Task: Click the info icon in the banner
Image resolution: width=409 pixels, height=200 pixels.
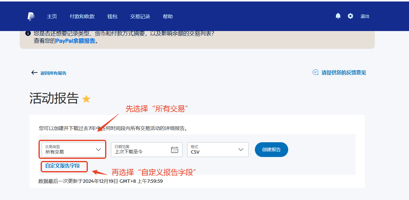Action: [x=28, y=33]
